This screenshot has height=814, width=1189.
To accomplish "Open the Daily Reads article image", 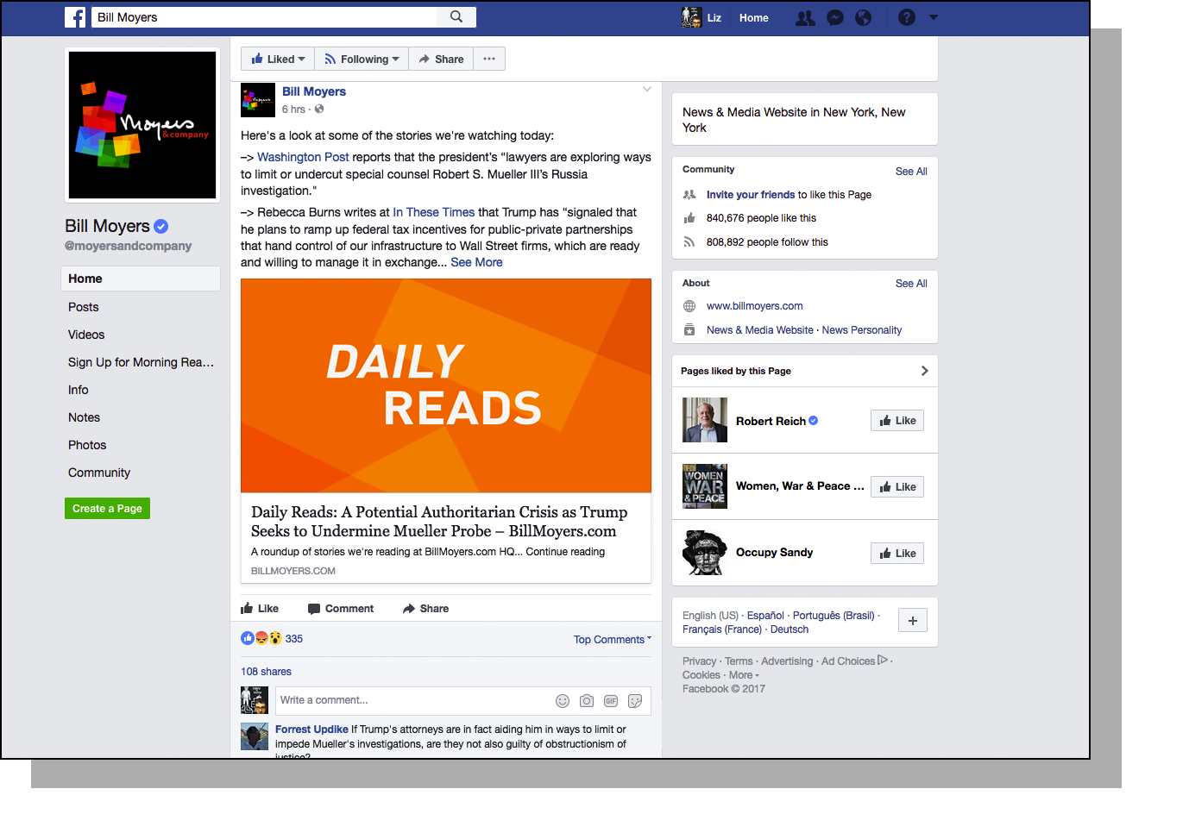I will click(446, 385).
